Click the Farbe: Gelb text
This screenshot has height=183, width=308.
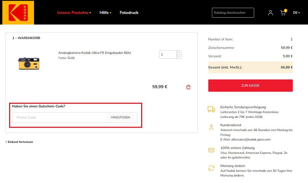pyautogui.click(x=67, y=58)
